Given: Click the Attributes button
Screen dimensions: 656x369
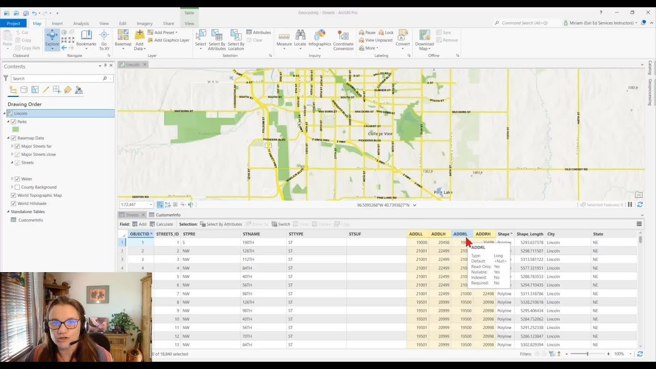Looking at the screenshot, I should click(x=259, y=32).
